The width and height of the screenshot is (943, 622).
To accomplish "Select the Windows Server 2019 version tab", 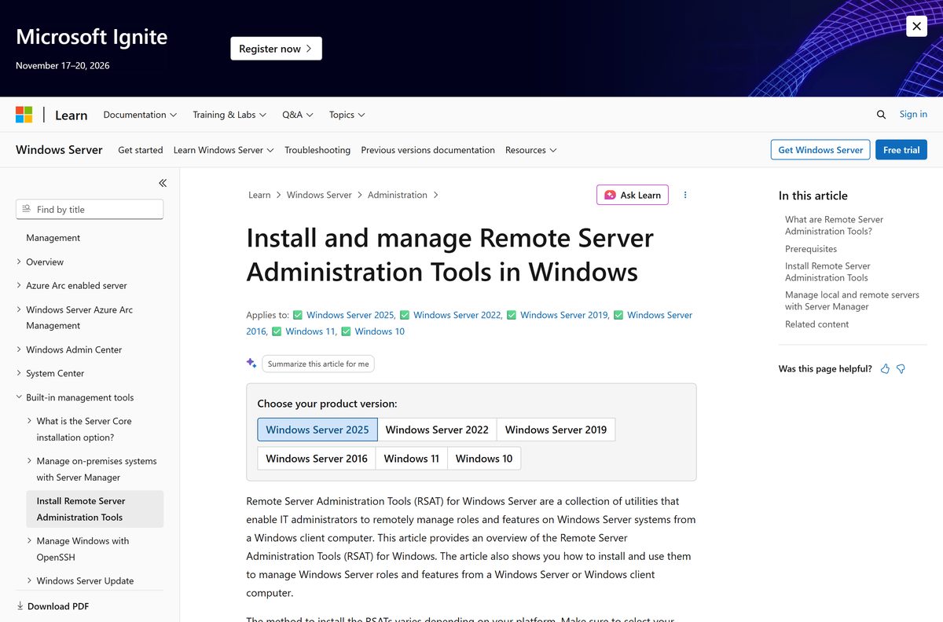I will [556, 430].
